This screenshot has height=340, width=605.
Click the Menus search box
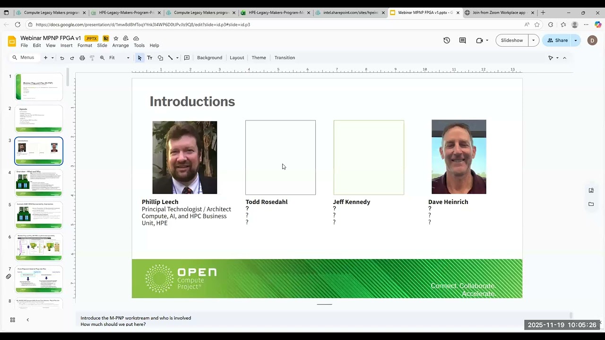click(24, 58)
